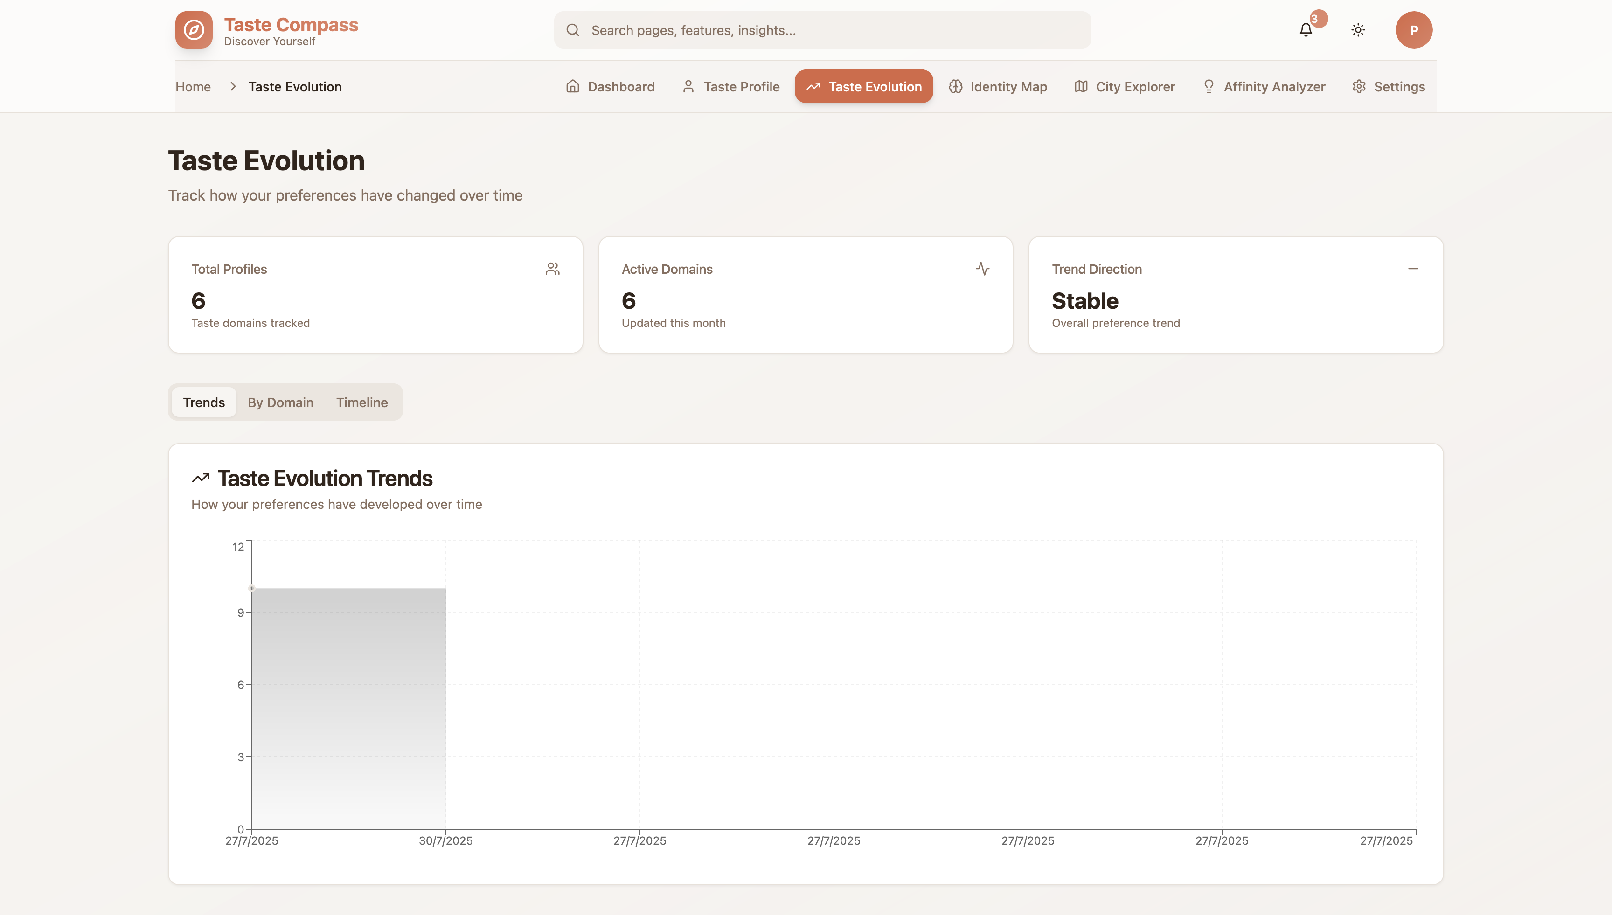
Task: Click the Total Profiles people icon
Action: [x=552, y=269]
